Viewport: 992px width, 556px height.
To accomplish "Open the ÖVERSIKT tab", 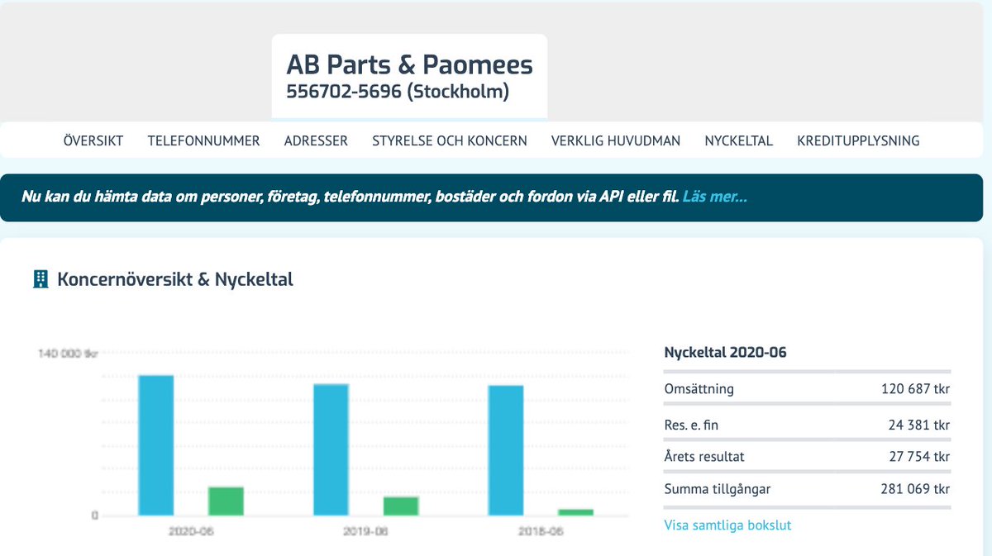I will click(93, 140).
